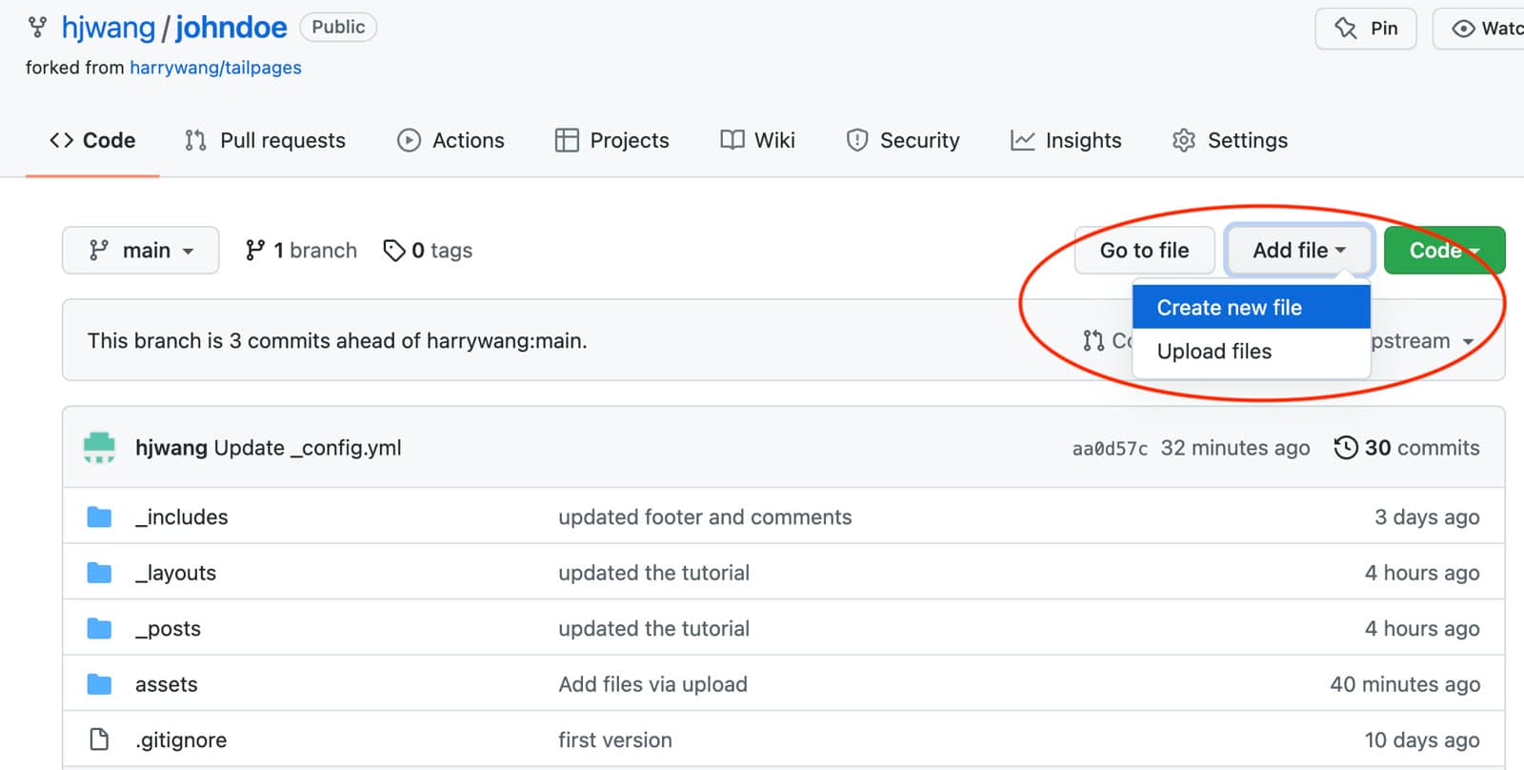Click the branch icon beside 1 branch

[254, 250]
